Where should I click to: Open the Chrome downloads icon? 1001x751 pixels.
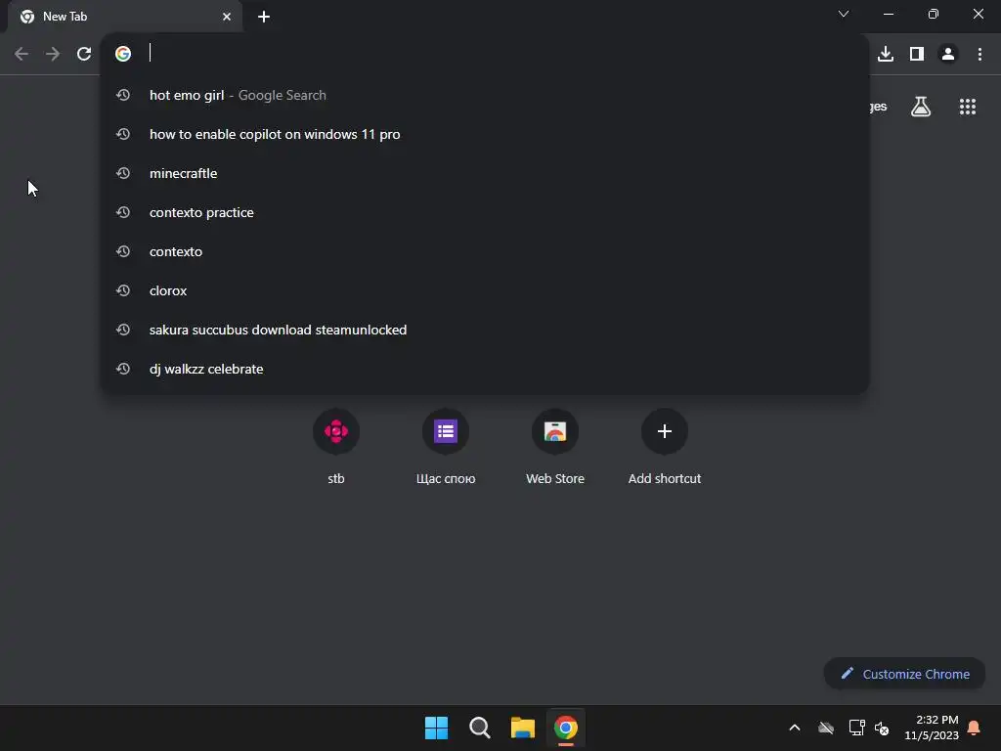(x=886, y=54)
